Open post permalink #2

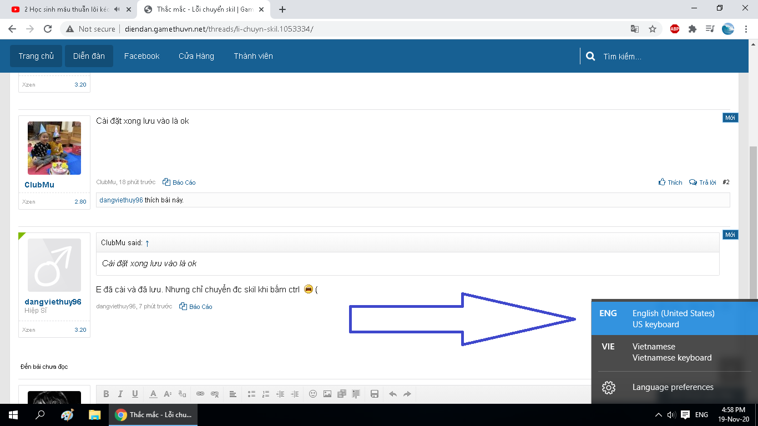[726, 182]
